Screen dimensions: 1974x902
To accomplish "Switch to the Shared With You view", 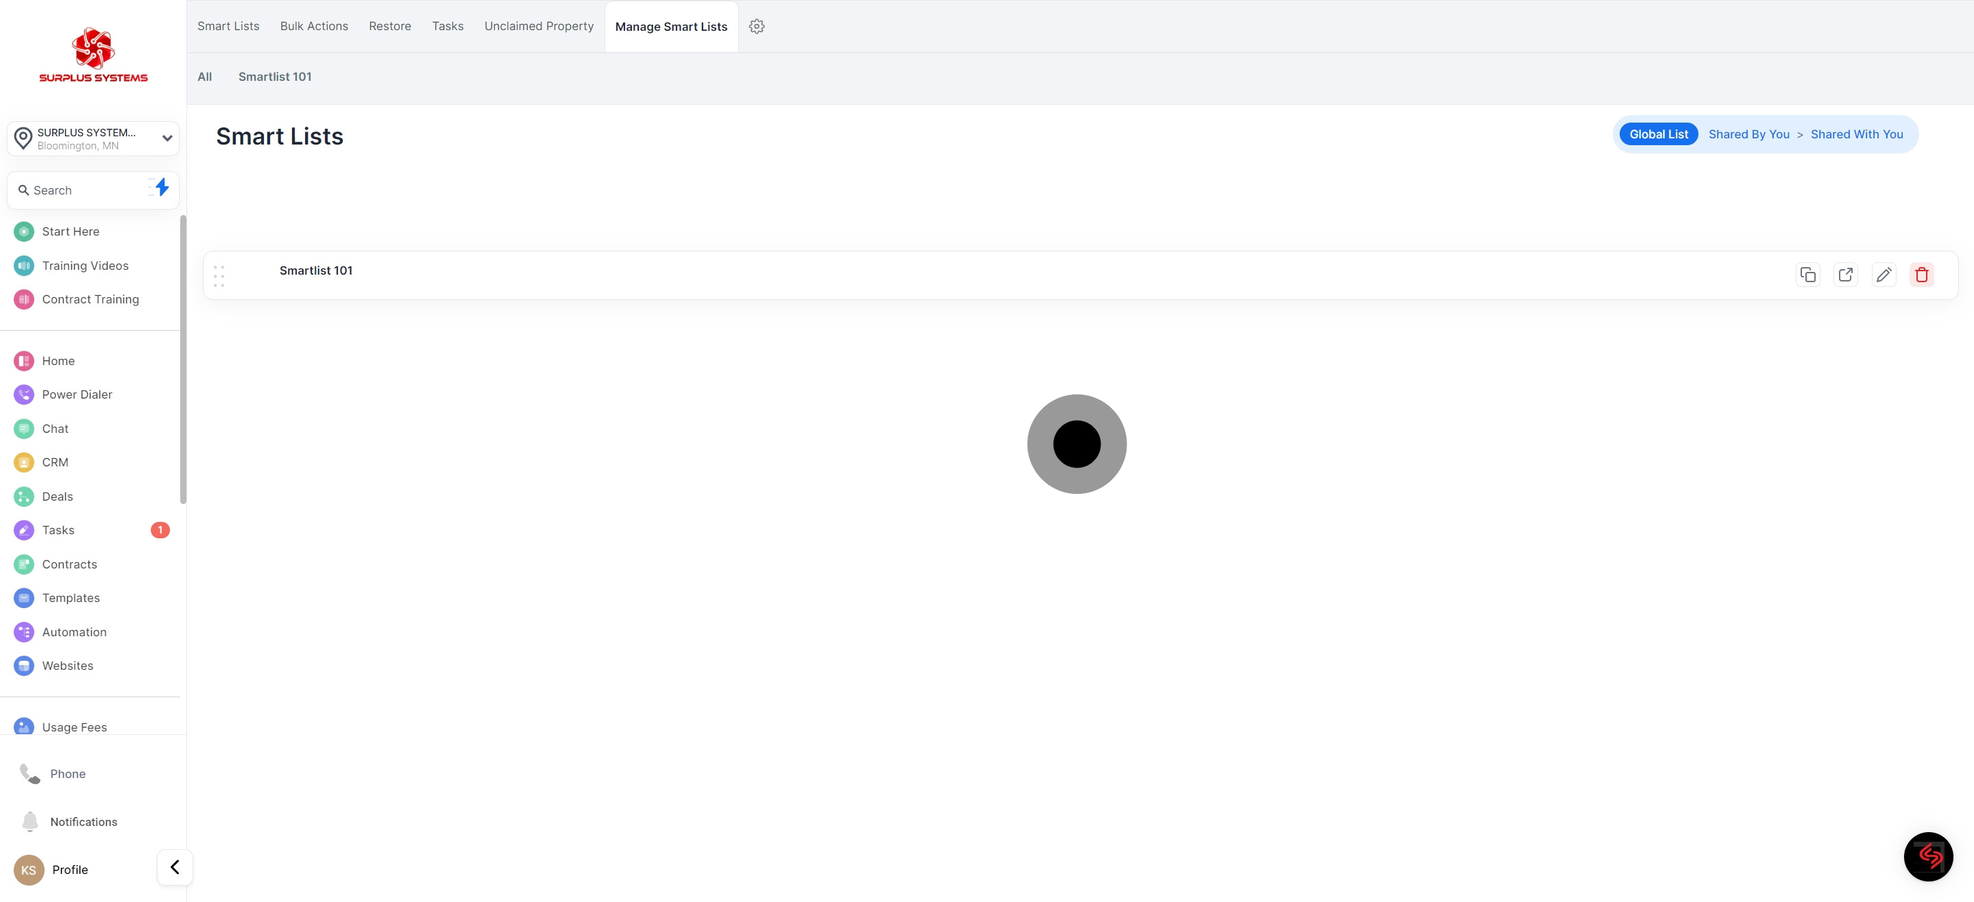I will tap(1856, 135).
